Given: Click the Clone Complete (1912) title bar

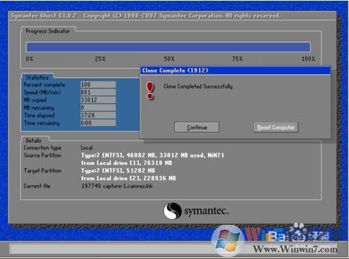Looking at the screenshot, I should tap(235, 70).
